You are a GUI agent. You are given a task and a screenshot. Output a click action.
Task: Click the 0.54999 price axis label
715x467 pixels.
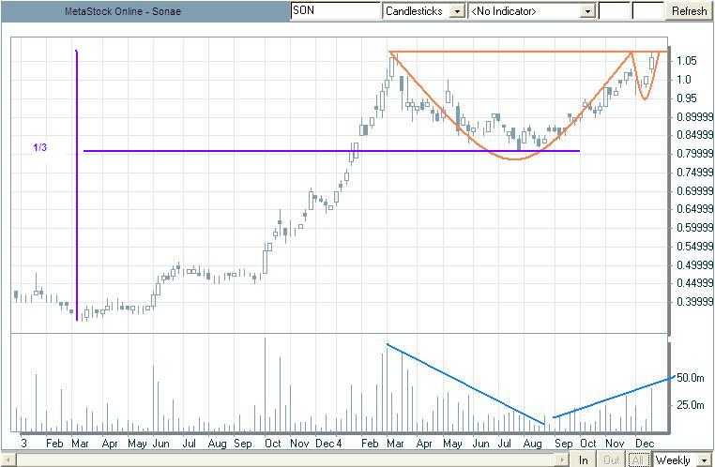tap(694, 247)
